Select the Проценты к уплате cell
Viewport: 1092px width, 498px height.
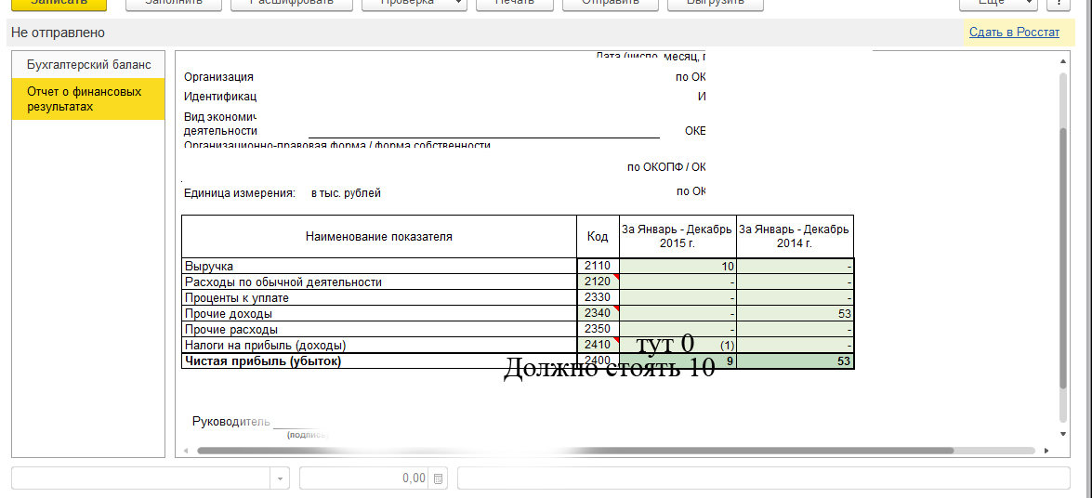(x=379, y=298)
